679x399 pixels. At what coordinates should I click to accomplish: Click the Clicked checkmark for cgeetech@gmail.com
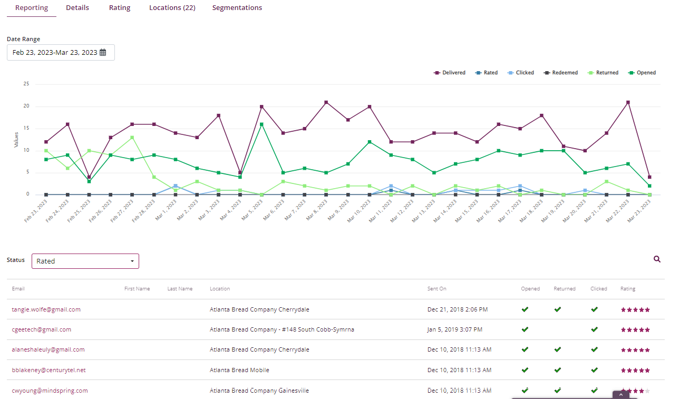[594, 329]
